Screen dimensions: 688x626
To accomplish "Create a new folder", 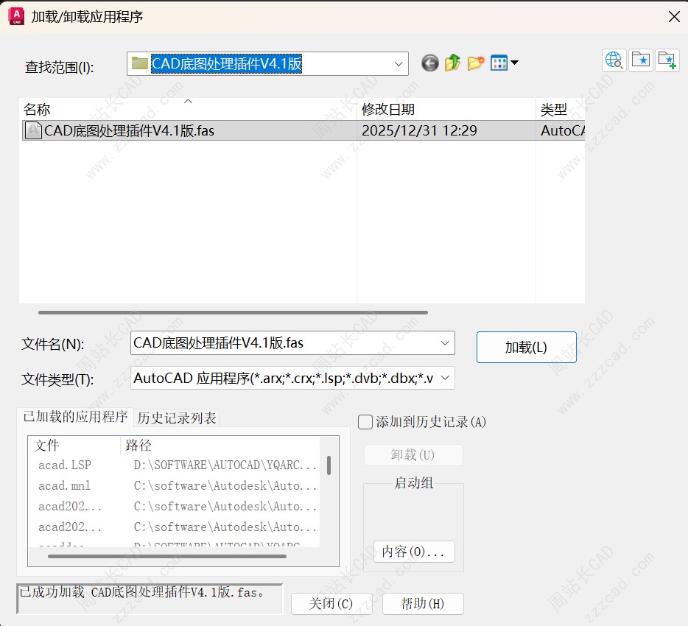I will (475, 63).
